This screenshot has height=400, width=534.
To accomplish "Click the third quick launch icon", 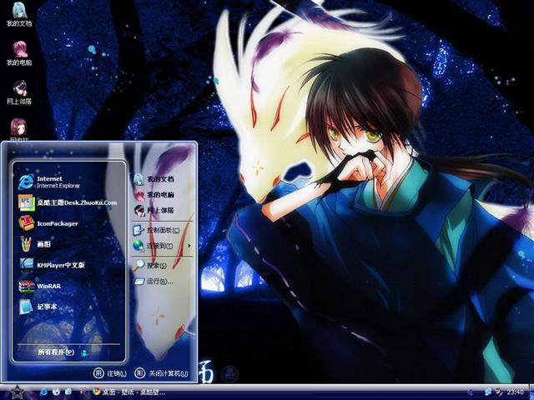I will click(x=68, y=392).
